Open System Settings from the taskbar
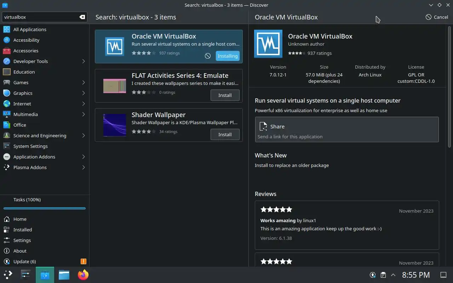Screen dimensions: 453x283 [x=26, y=275]
